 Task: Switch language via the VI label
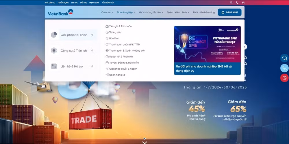point(243,3)
